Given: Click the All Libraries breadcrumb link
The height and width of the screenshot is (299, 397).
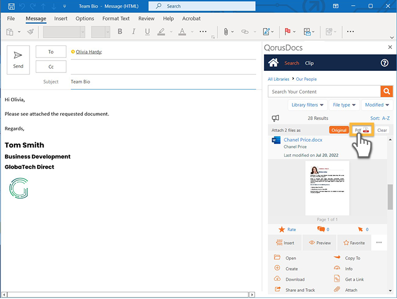Looking at the screenshot, I should pyautogui.click(x=278, y=79).
